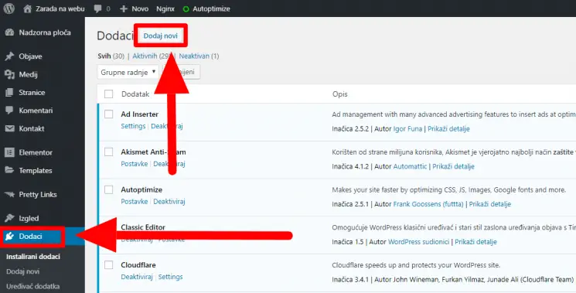The width and height of the screenshot is (576, 293).
Task: Open Elementor via its sidebar icon
Action: pos(9,152)
